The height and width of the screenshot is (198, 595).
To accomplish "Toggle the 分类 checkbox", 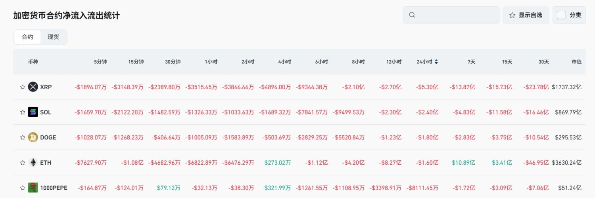I will (x=561, y=15).
